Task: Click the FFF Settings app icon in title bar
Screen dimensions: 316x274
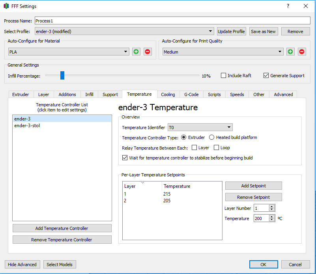Action: click(6, 6)
